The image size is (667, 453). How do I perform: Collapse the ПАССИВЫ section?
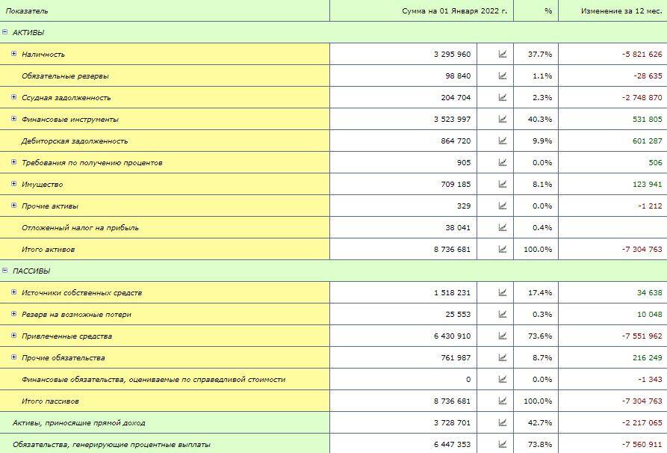coord(5,271)
